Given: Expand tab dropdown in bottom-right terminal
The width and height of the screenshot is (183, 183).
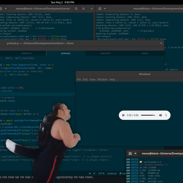Looking at the screenshot, I should 135,153.
